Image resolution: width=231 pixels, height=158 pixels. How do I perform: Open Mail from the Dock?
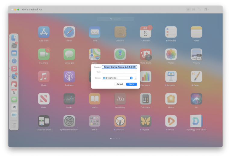(x=14, y=53)
